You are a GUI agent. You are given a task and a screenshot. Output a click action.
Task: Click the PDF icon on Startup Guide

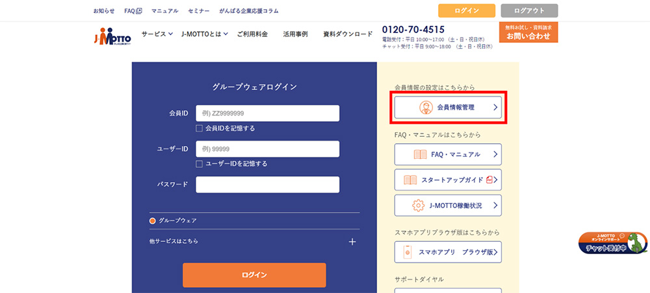[489, 180]
